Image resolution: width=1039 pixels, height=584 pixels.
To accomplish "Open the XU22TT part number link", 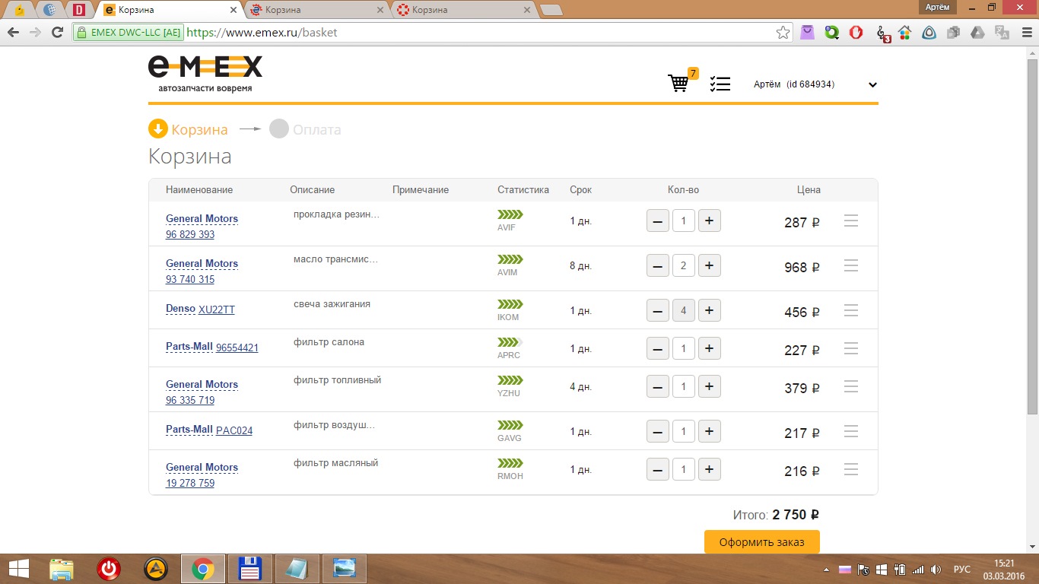I will 217,309.
